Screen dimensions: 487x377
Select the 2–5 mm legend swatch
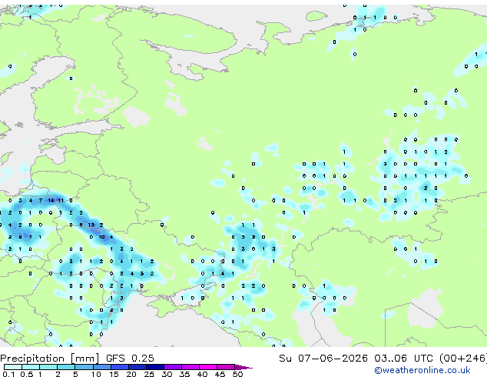click(66, 367)
